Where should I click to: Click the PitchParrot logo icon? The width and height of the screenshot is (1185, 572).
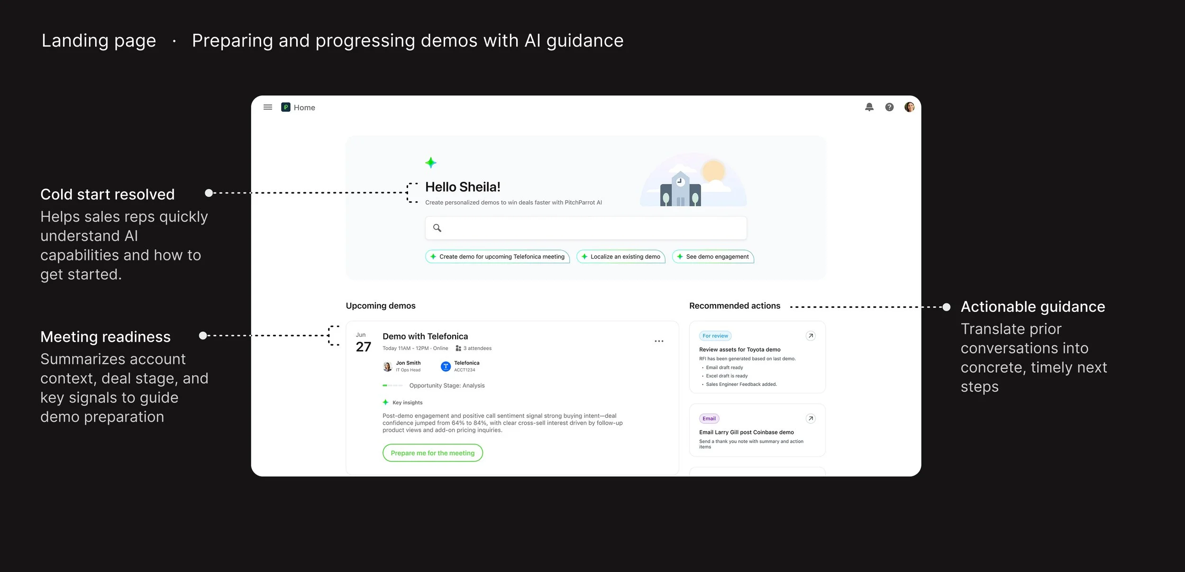[x=286, y=107]
